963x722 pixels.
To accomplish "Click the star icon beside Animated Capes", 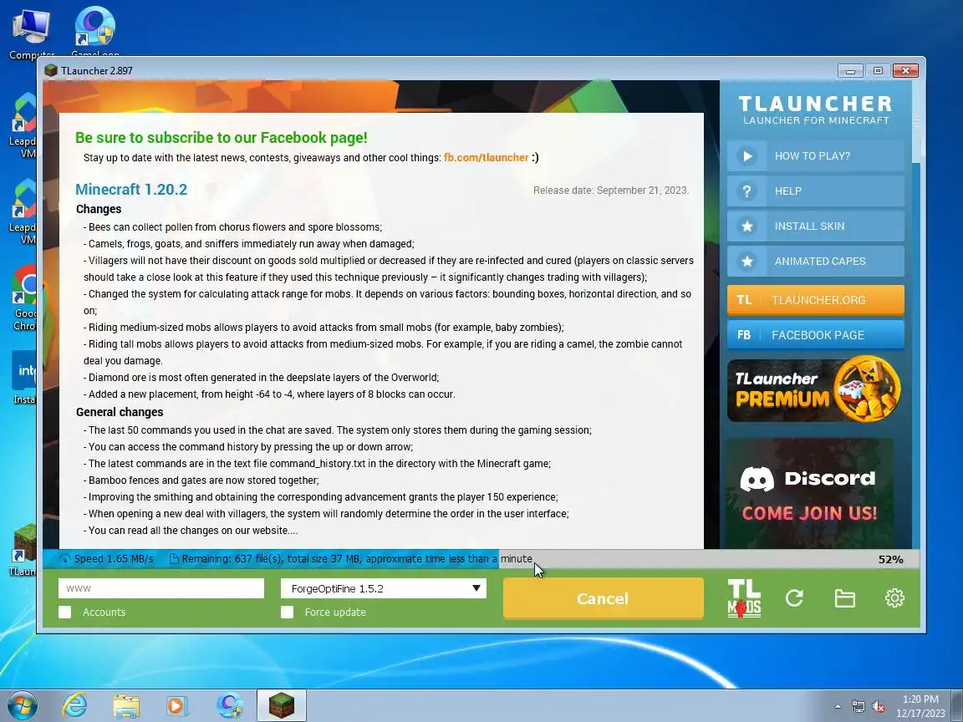I will tap(746, 261).
